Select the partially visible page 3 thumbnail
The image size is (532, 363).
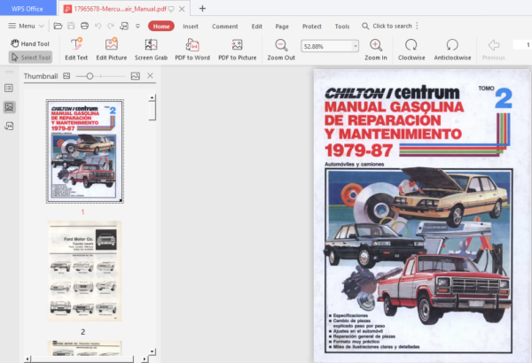coord(84,348)
